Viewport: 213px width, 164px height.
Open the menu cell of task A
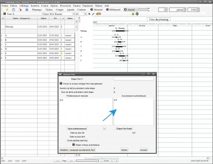(70, 35)
